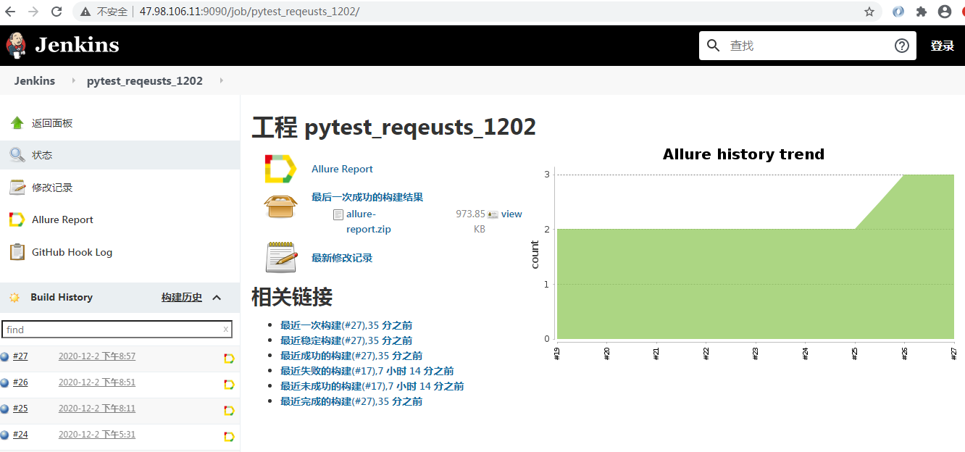Viewport: 965px width, 452px height.
Task: Open Allure icon on build #25 row
Action: (x=229, y=411)
